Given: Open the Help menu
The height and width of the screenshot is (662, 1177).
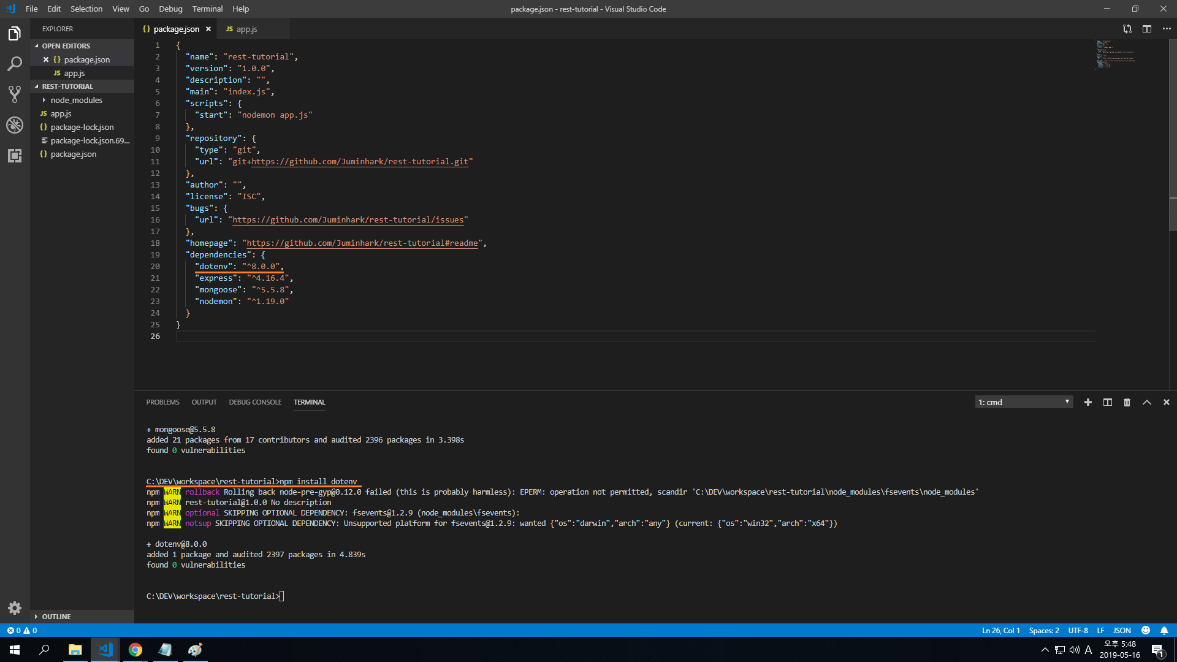Looking at the screenshot, I should coord(241,9).
